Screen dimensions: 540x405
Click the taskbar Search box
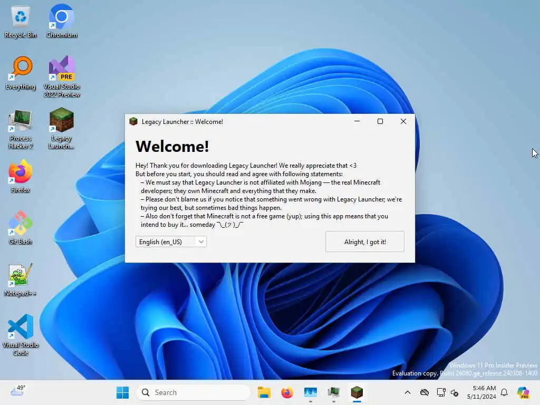tap(194, 392)
